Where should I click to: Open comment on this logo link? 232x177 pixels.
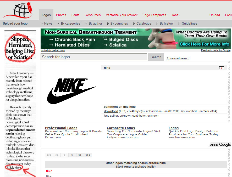click(120, 107)
